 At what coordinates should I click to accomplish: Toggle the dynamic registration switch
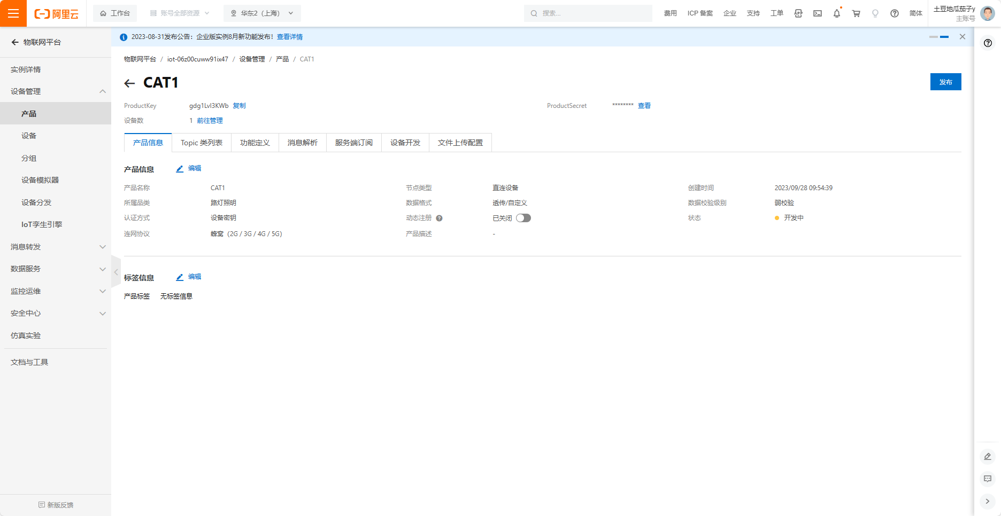(523, 218)
